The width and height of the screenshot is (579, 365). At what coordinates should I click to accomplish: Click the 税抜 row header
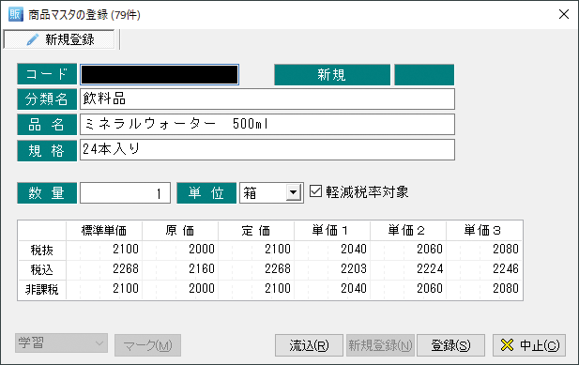[42, 250]
